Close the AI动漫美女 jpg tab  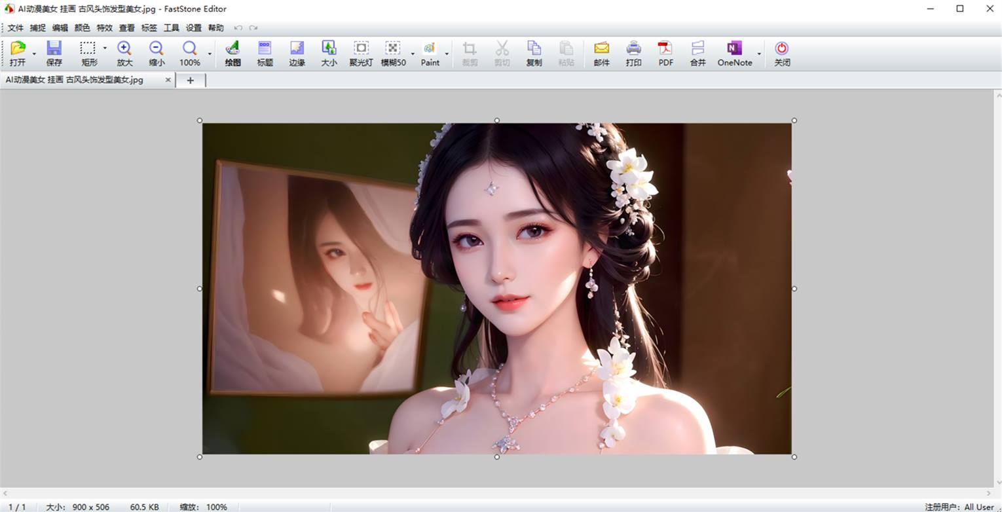pos(168,80)
